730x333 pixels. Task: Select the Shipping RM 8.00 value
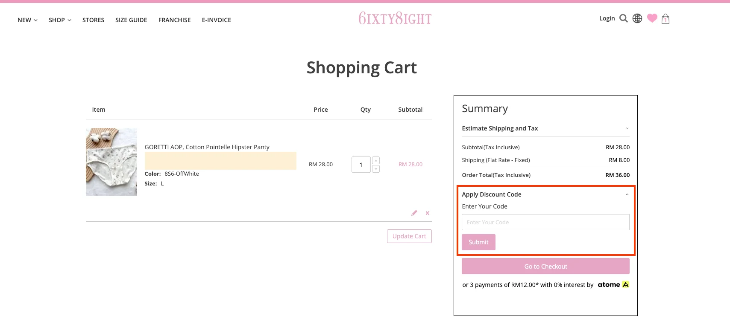619,160
